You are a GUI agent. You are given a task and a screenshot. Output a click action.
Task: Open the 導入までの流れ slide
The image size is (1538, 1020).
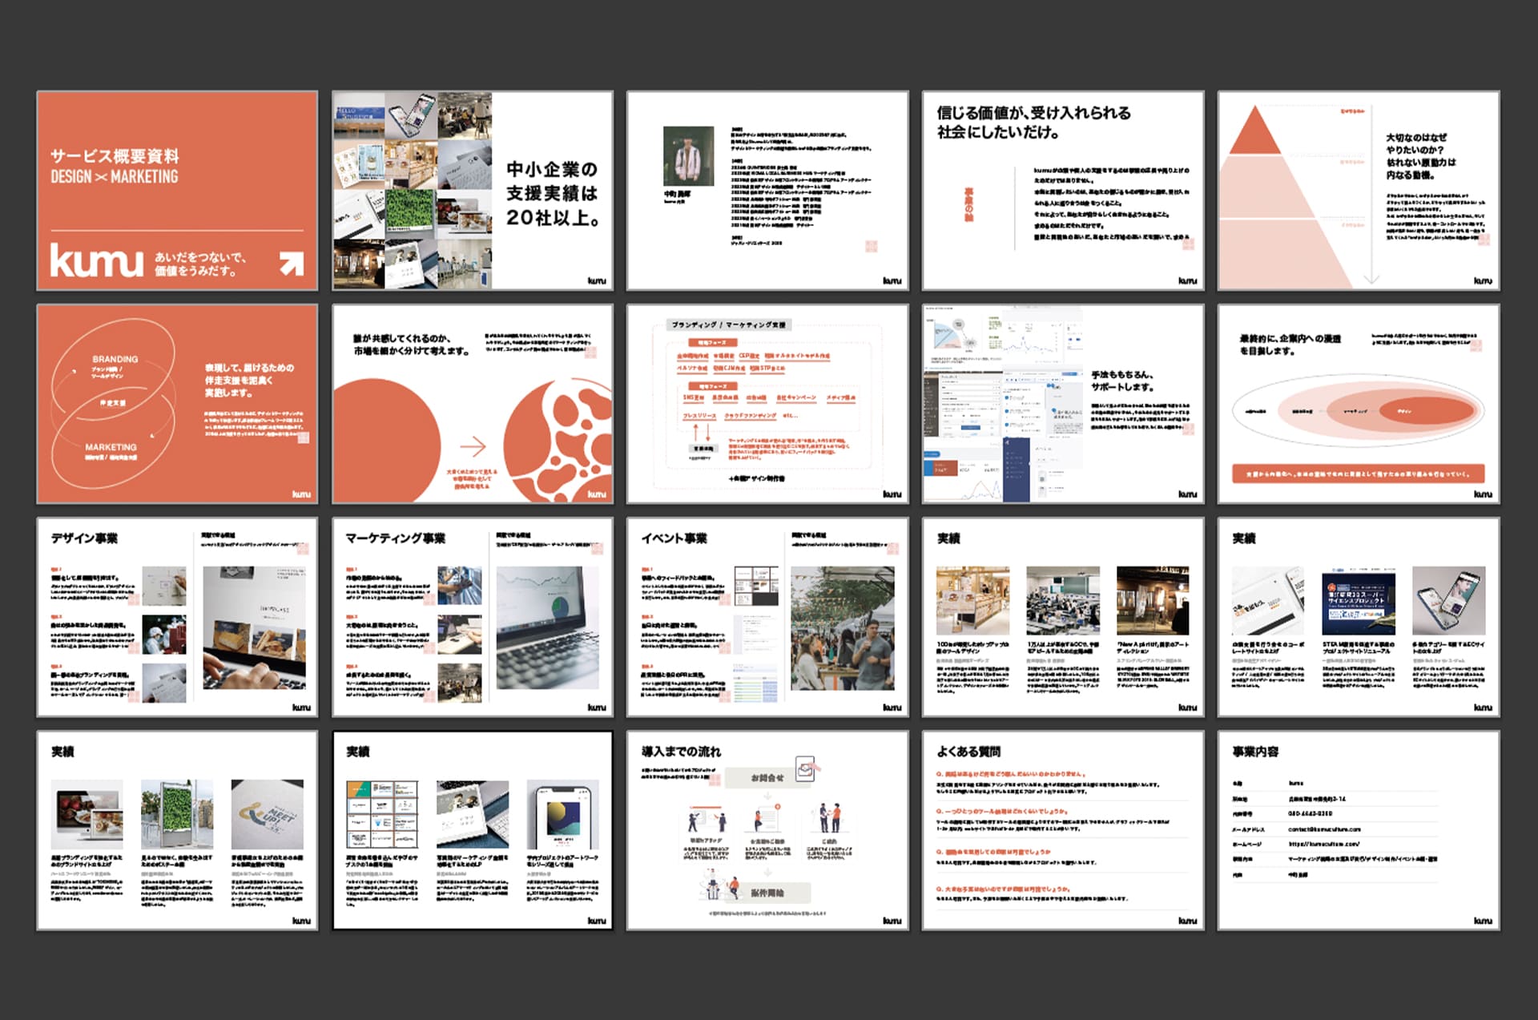point(767,830)
